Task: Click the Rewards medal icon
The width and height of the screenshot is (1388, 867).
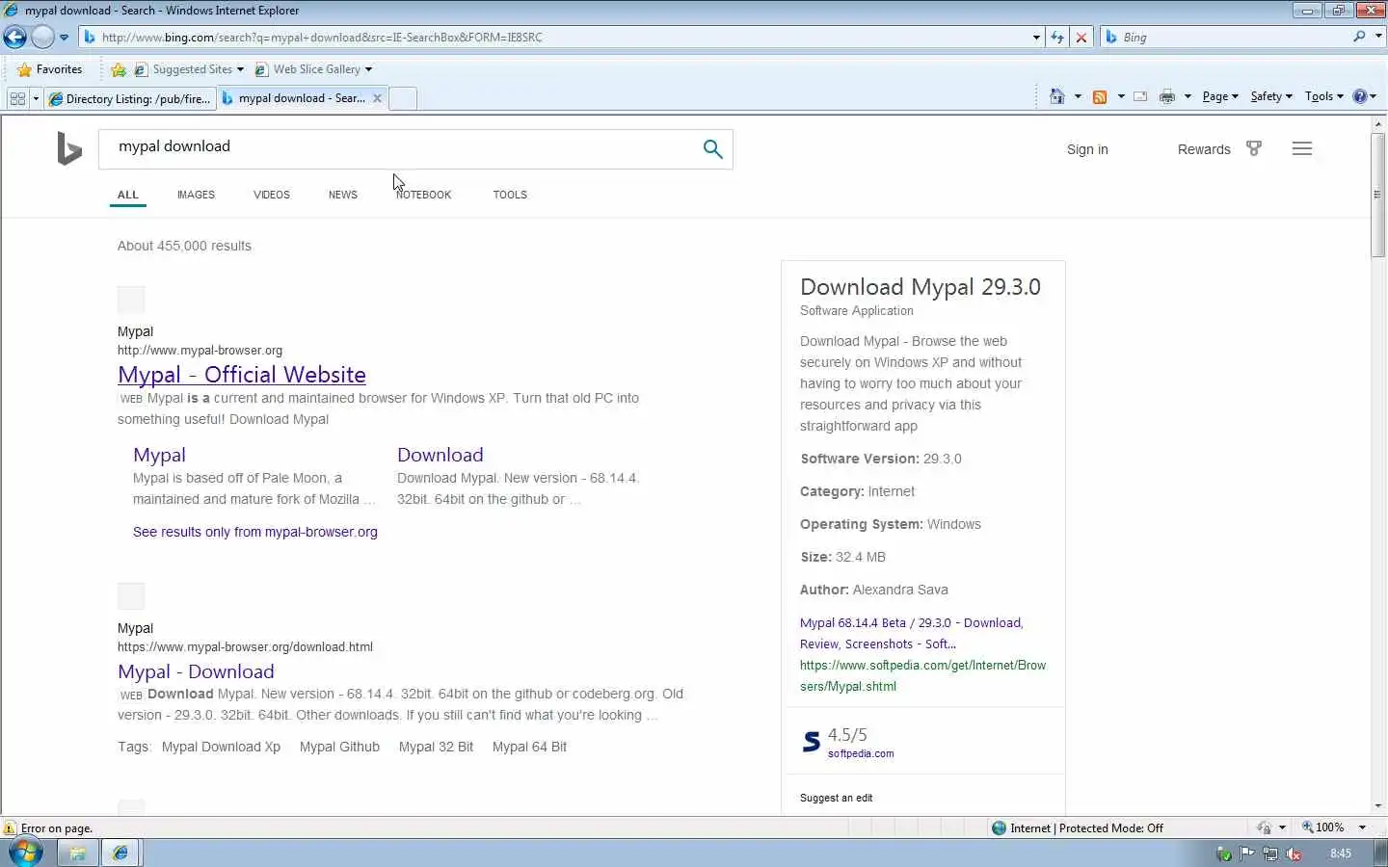Action: pos(1254,148)
